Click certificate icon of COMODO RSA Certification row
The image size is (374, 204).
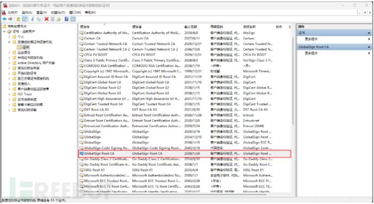[x=81, y=65]
